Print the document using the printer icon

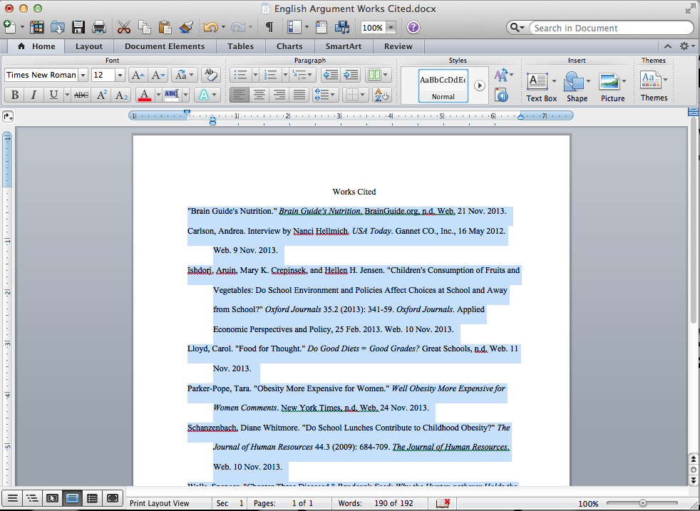tap(98, 27)
